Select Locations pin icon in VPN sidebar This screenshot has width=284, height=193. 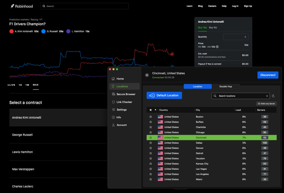(x=113, y=87)
